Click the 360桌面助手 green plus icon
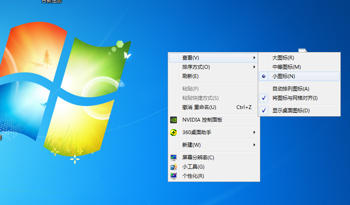 coord(174,132)
